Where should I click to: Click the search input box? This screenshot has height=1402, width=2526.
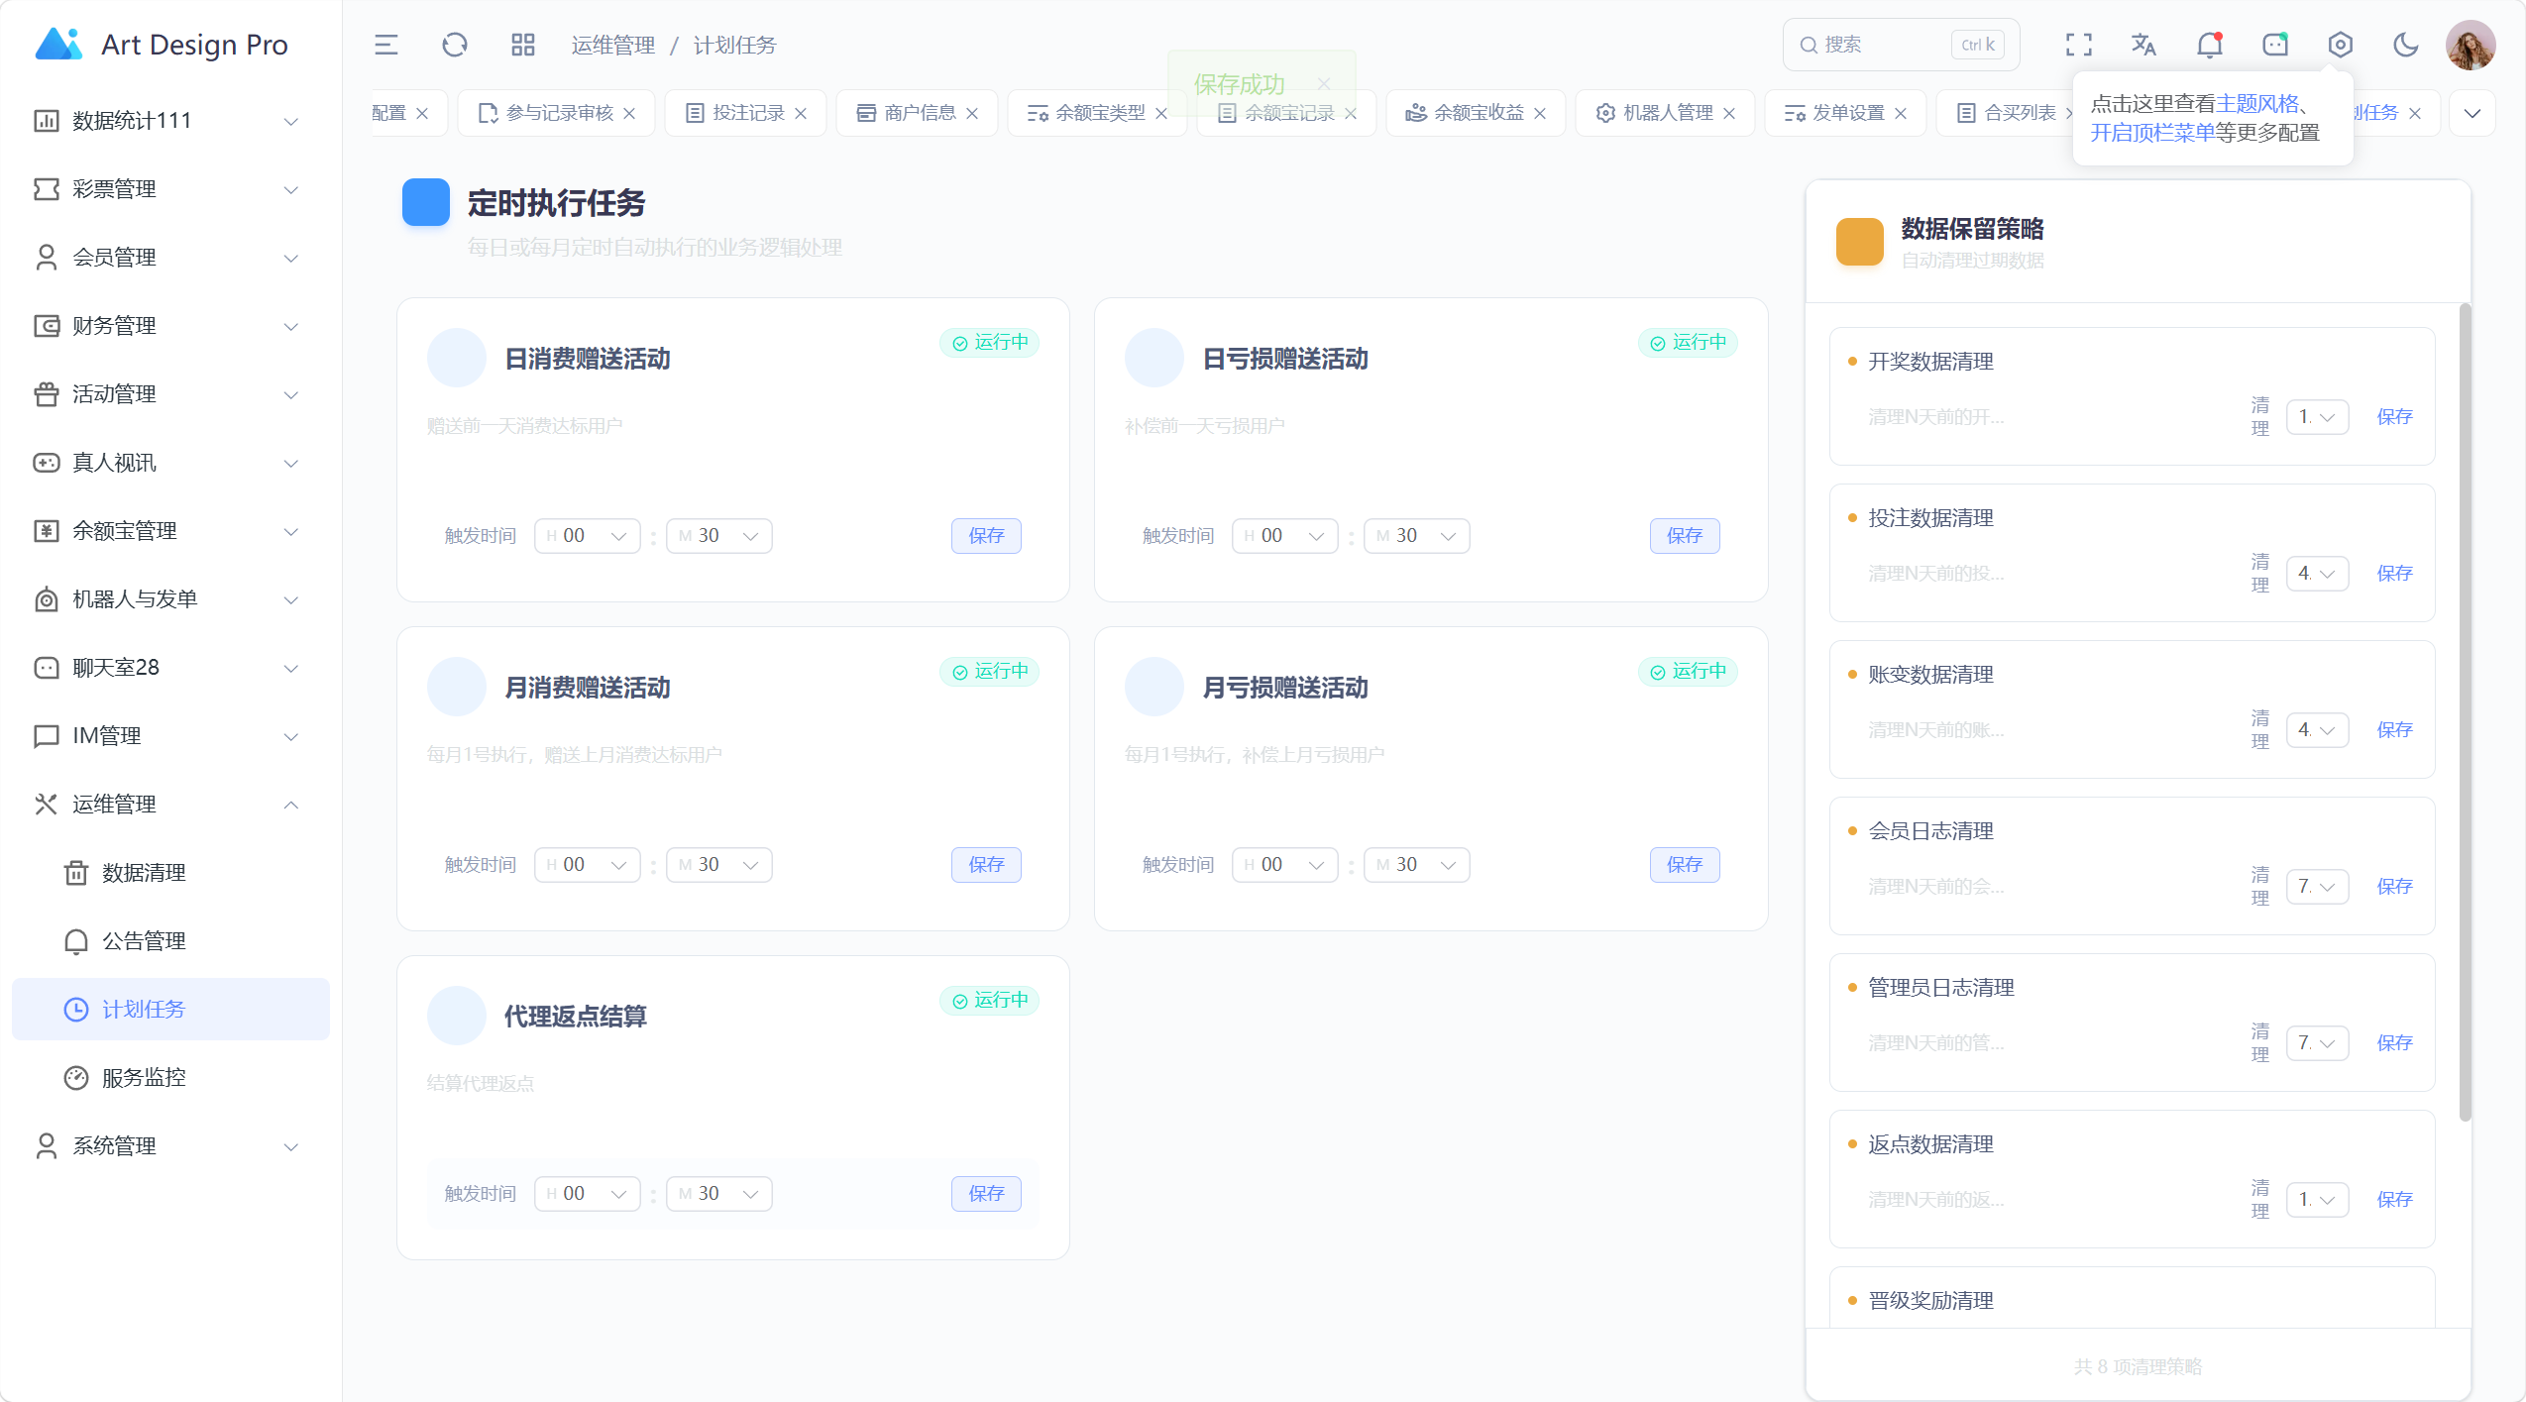pos(1901,45)
